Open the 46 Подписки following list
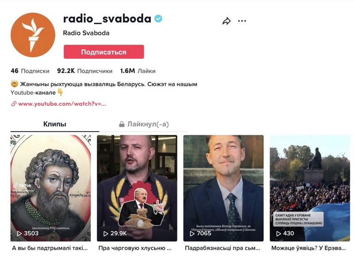This screenshot has height=256, width=354. point(30,71)
